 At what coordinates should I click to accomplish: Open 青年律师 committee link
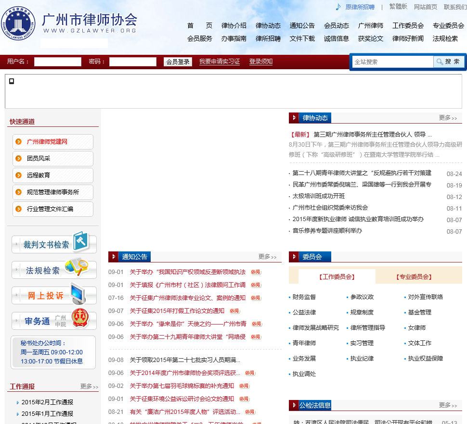coord(304,343)
